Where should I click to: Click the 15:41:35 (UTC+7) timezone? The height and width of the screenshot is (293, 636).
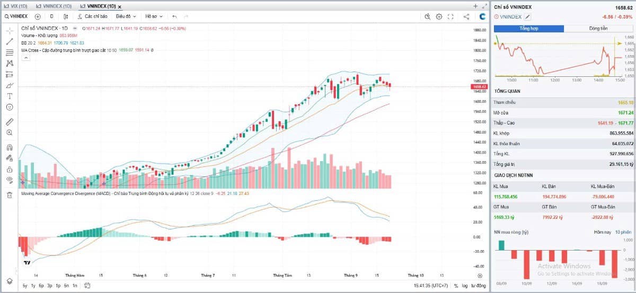[x=431, y=286]
